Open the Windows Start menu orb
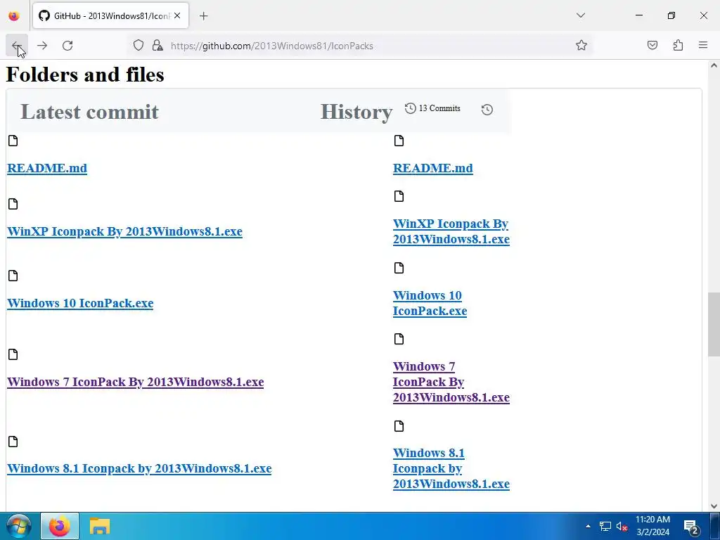This screenshot has width=720, height=540. [18, 526]
